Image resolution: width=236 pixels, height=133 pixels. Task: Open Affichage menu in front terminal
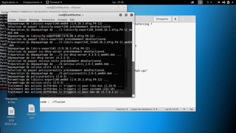point(34,20)
